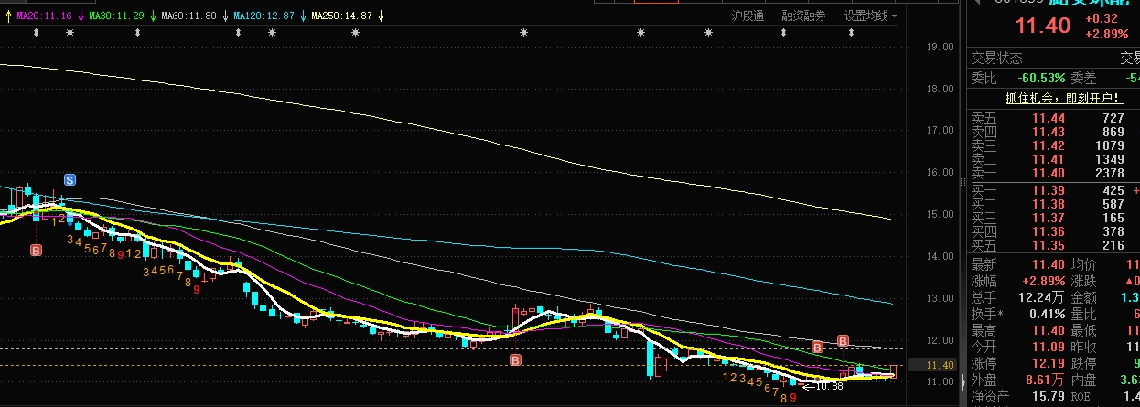Click the 425 volume at 买一

pyautogui.click(x=1113, y=190)
